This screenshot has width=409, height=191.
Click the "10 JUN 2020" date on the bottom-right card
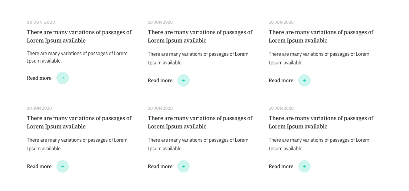pos(281,108)
